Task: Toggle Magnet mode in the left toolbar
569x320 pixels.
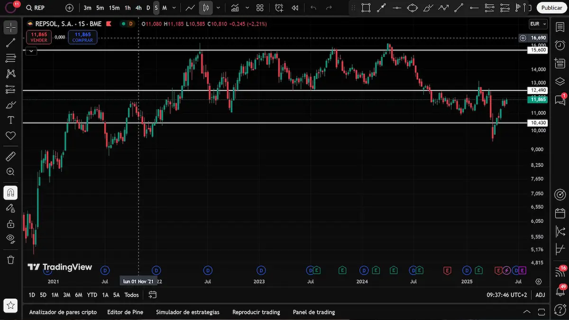Action: (10, 192)
